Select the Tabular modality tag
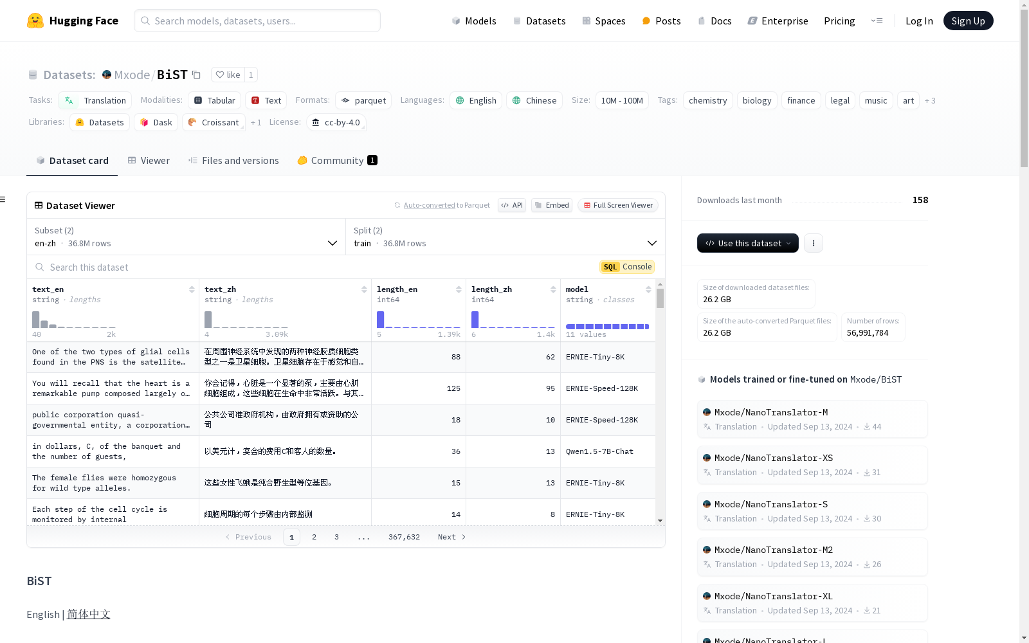The height and width of the screenshot is (643, 1029). point(215,100)
